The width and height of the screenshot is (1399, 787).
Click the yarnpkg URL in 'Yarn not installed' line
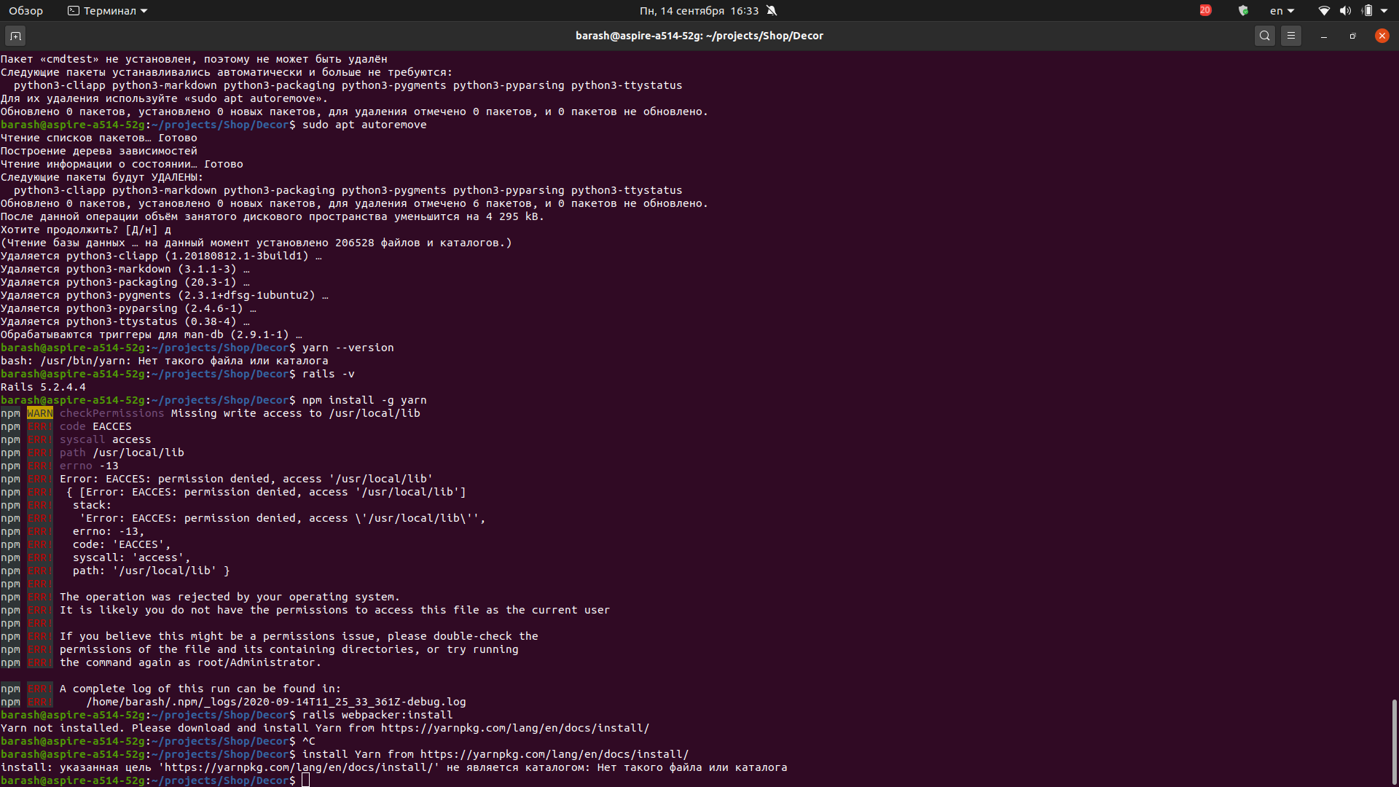(x=515, y=728)
